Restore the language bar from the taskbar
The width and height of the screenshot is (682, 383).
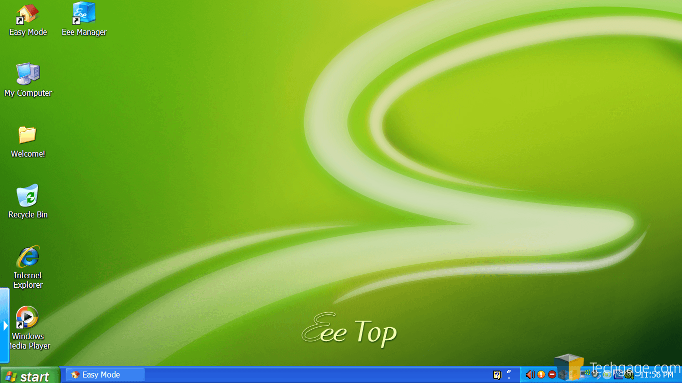[509, 372]
